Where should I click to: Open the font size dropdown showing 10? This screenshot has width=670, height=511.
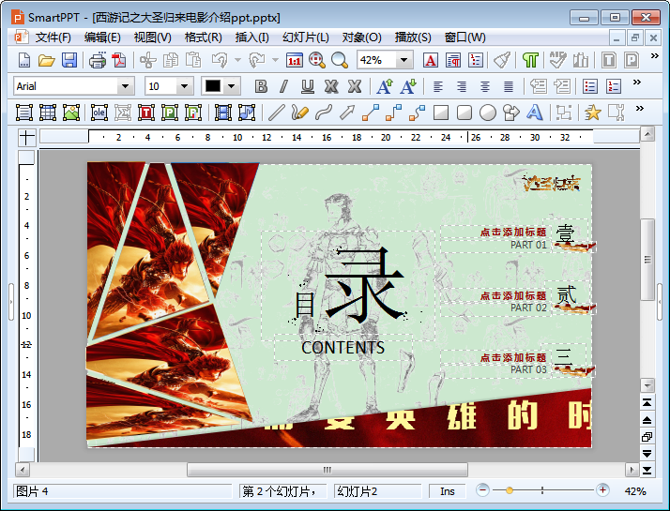click(184, 86)
